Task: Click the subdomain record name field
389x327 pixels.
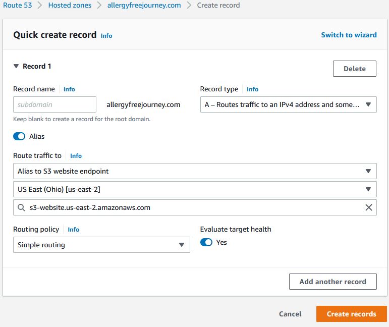Action: [54, 105]
